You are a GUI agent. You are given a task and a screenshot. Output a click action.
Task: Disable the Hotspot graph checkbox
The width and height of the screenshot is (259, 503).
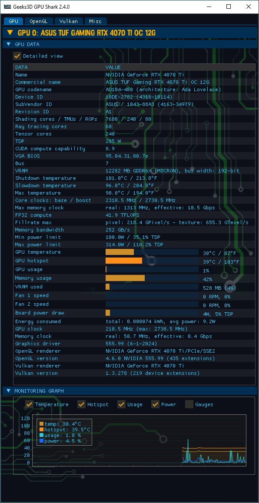coord(82,404)
